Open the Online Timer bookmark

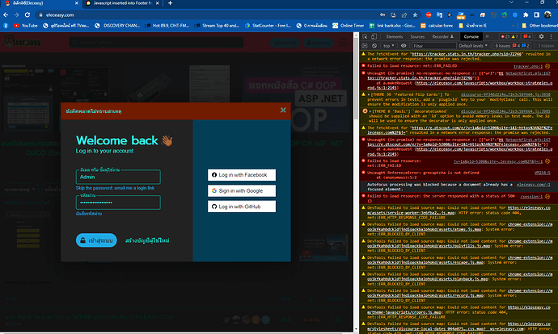pos(349,26)
